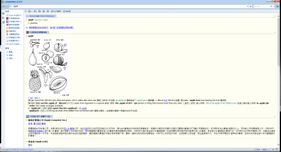Image resolution: width=281 pixels, height=152 pixels.
Task: Copy the entry using the toolbar copy icon
Action: [x=35, y=11]
